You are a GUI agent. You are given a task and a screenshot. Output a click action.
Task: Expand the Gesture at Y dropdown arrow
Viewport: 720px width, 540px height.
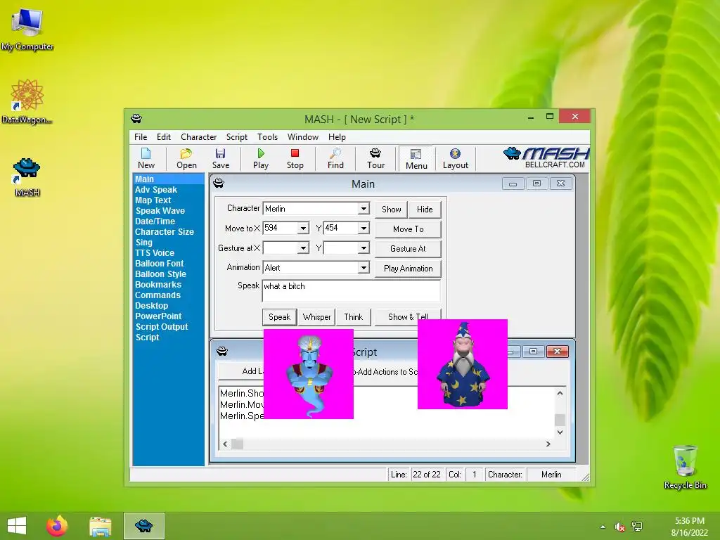pyautogui.click(x=364, y=248)
